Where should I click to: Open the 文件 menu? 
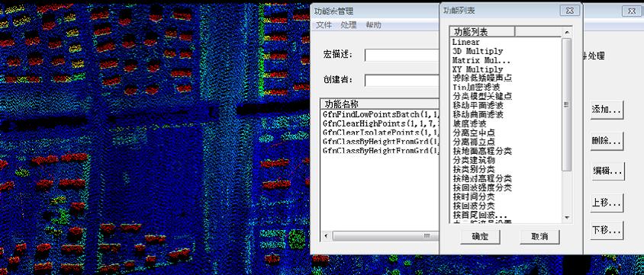(324, 25)
